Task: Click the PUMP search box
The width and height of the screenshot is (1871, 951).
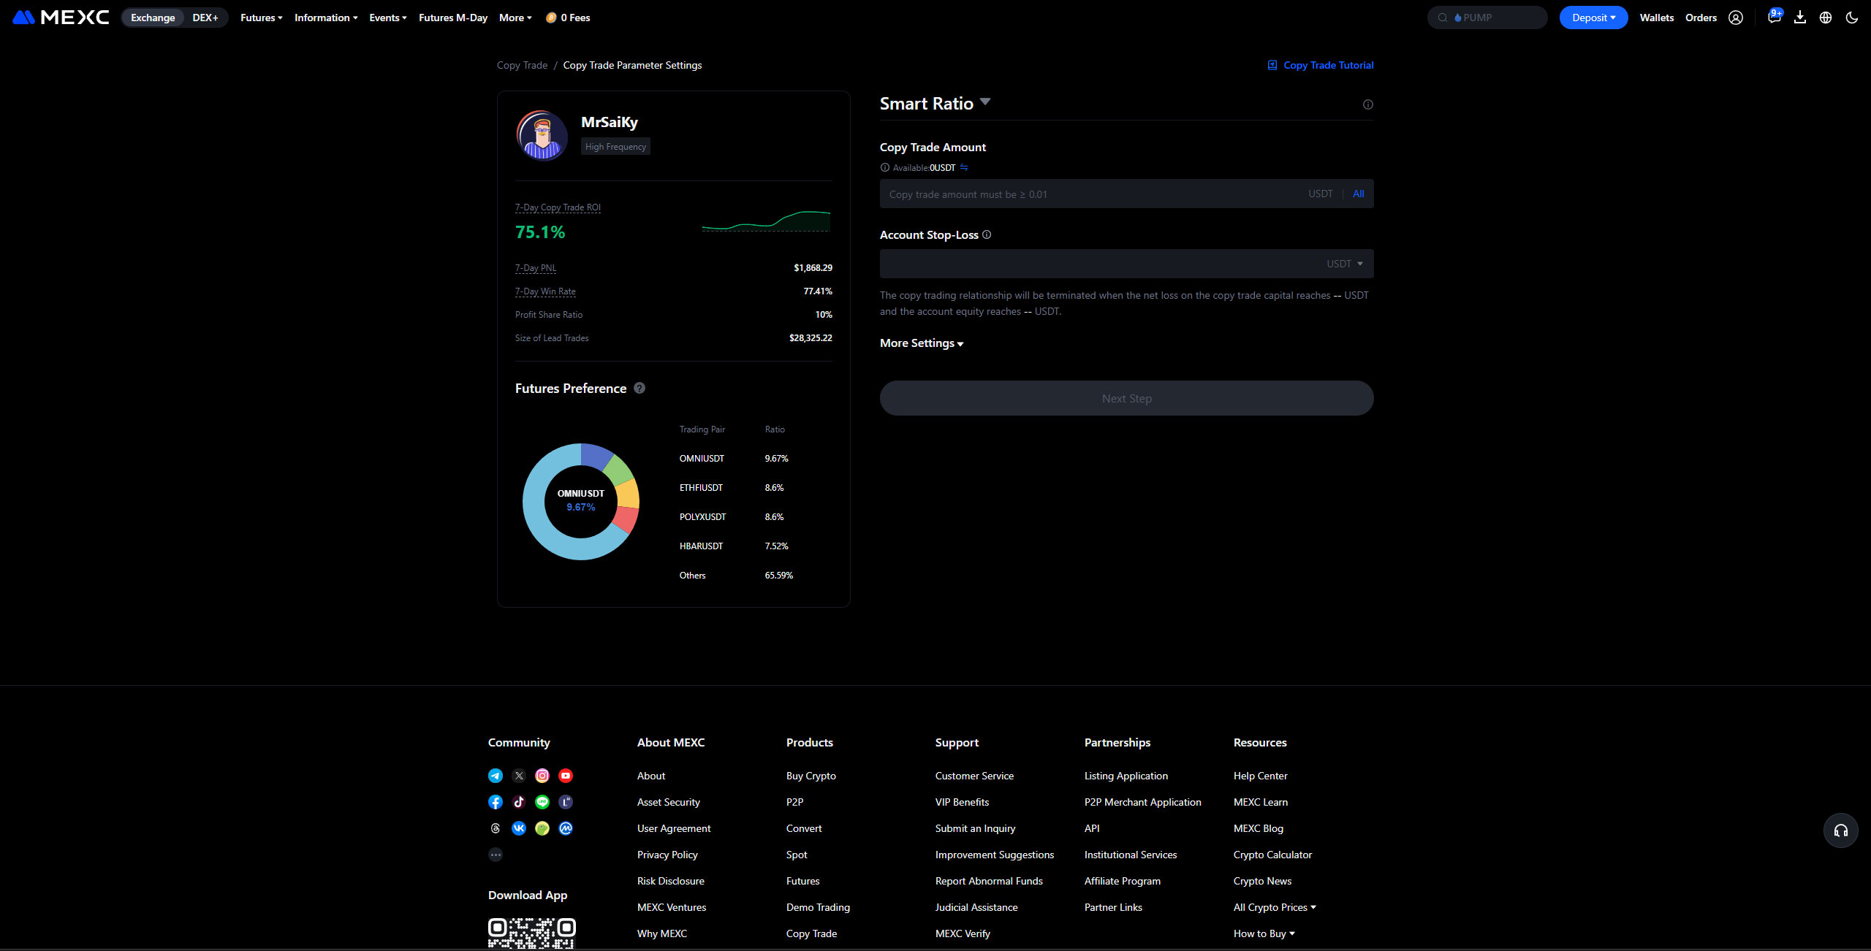Action: (1487, 18)
